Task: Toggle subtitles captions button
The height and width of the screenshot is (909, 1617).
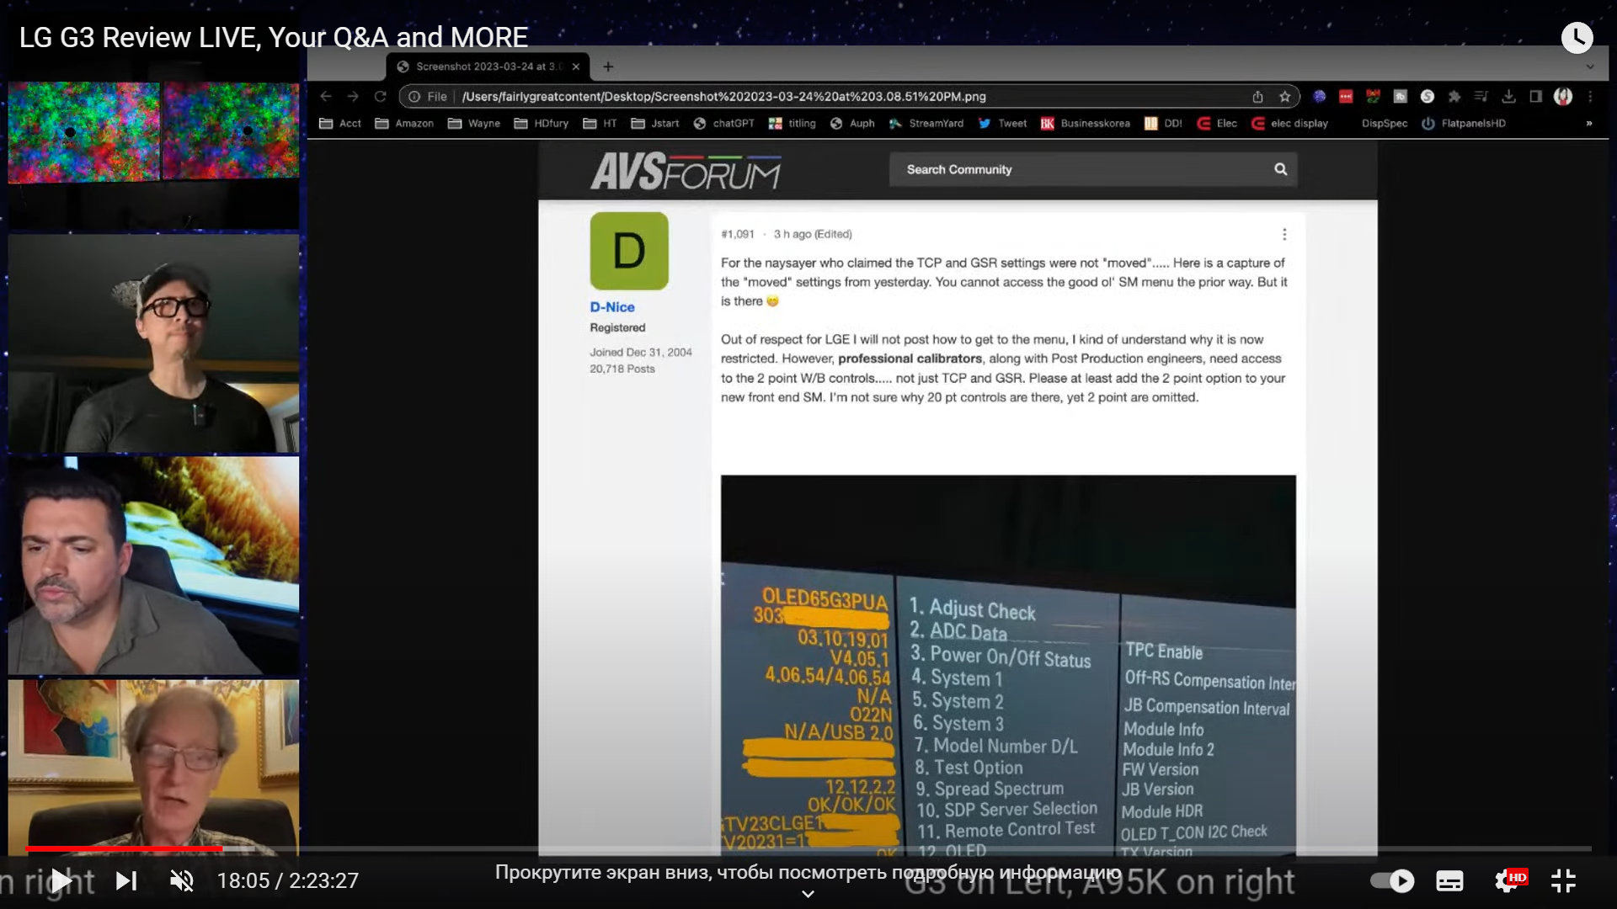Action: tap(1449, 880)
